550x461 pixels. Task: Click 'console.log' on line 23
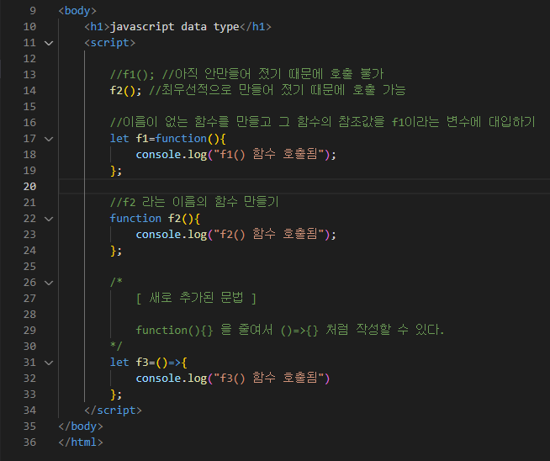172,235
